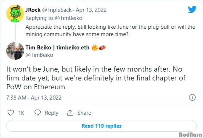The image size is (203, 138).
Task: Open the JRock display name
Action: tap(33, 10)
